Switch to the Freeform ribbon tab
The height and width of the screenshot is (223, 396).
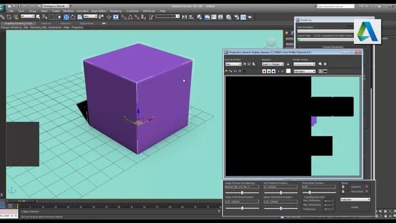46,24
